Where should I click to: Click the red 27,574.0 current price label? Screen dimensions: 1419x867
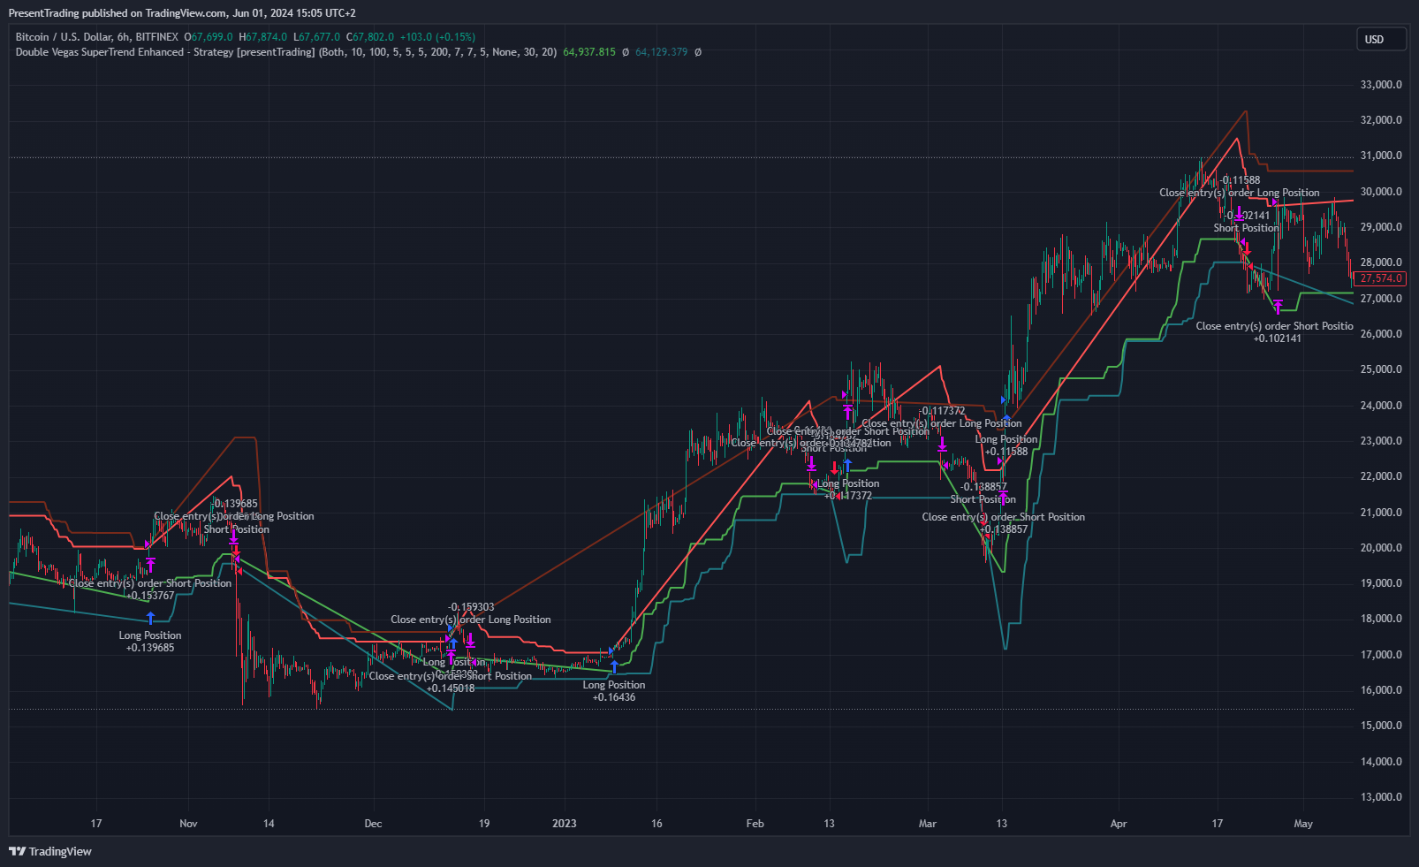(x=1381, y=278)
